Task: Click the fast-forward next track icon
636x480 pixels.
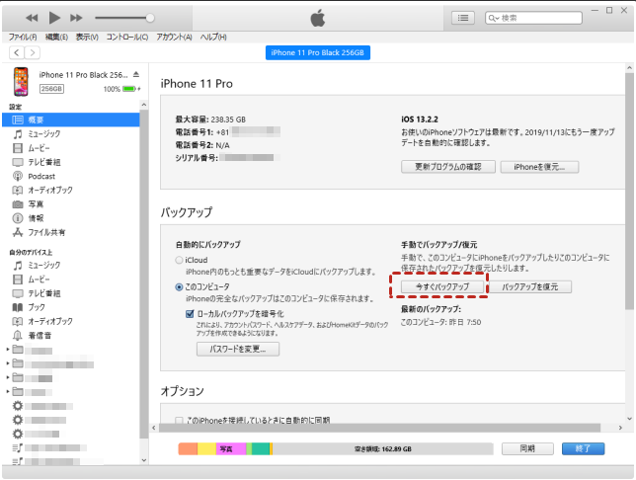Action: tap(77, 18)
